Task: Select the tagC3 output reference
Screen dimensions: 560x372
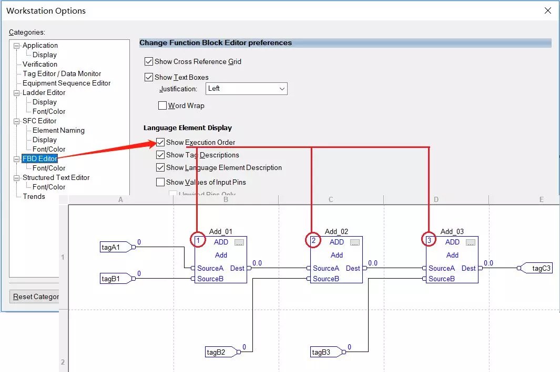Action: (x=538, y=268)
